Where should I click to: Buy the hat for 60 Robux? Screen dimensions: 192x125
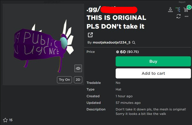(x=153, y=61)
